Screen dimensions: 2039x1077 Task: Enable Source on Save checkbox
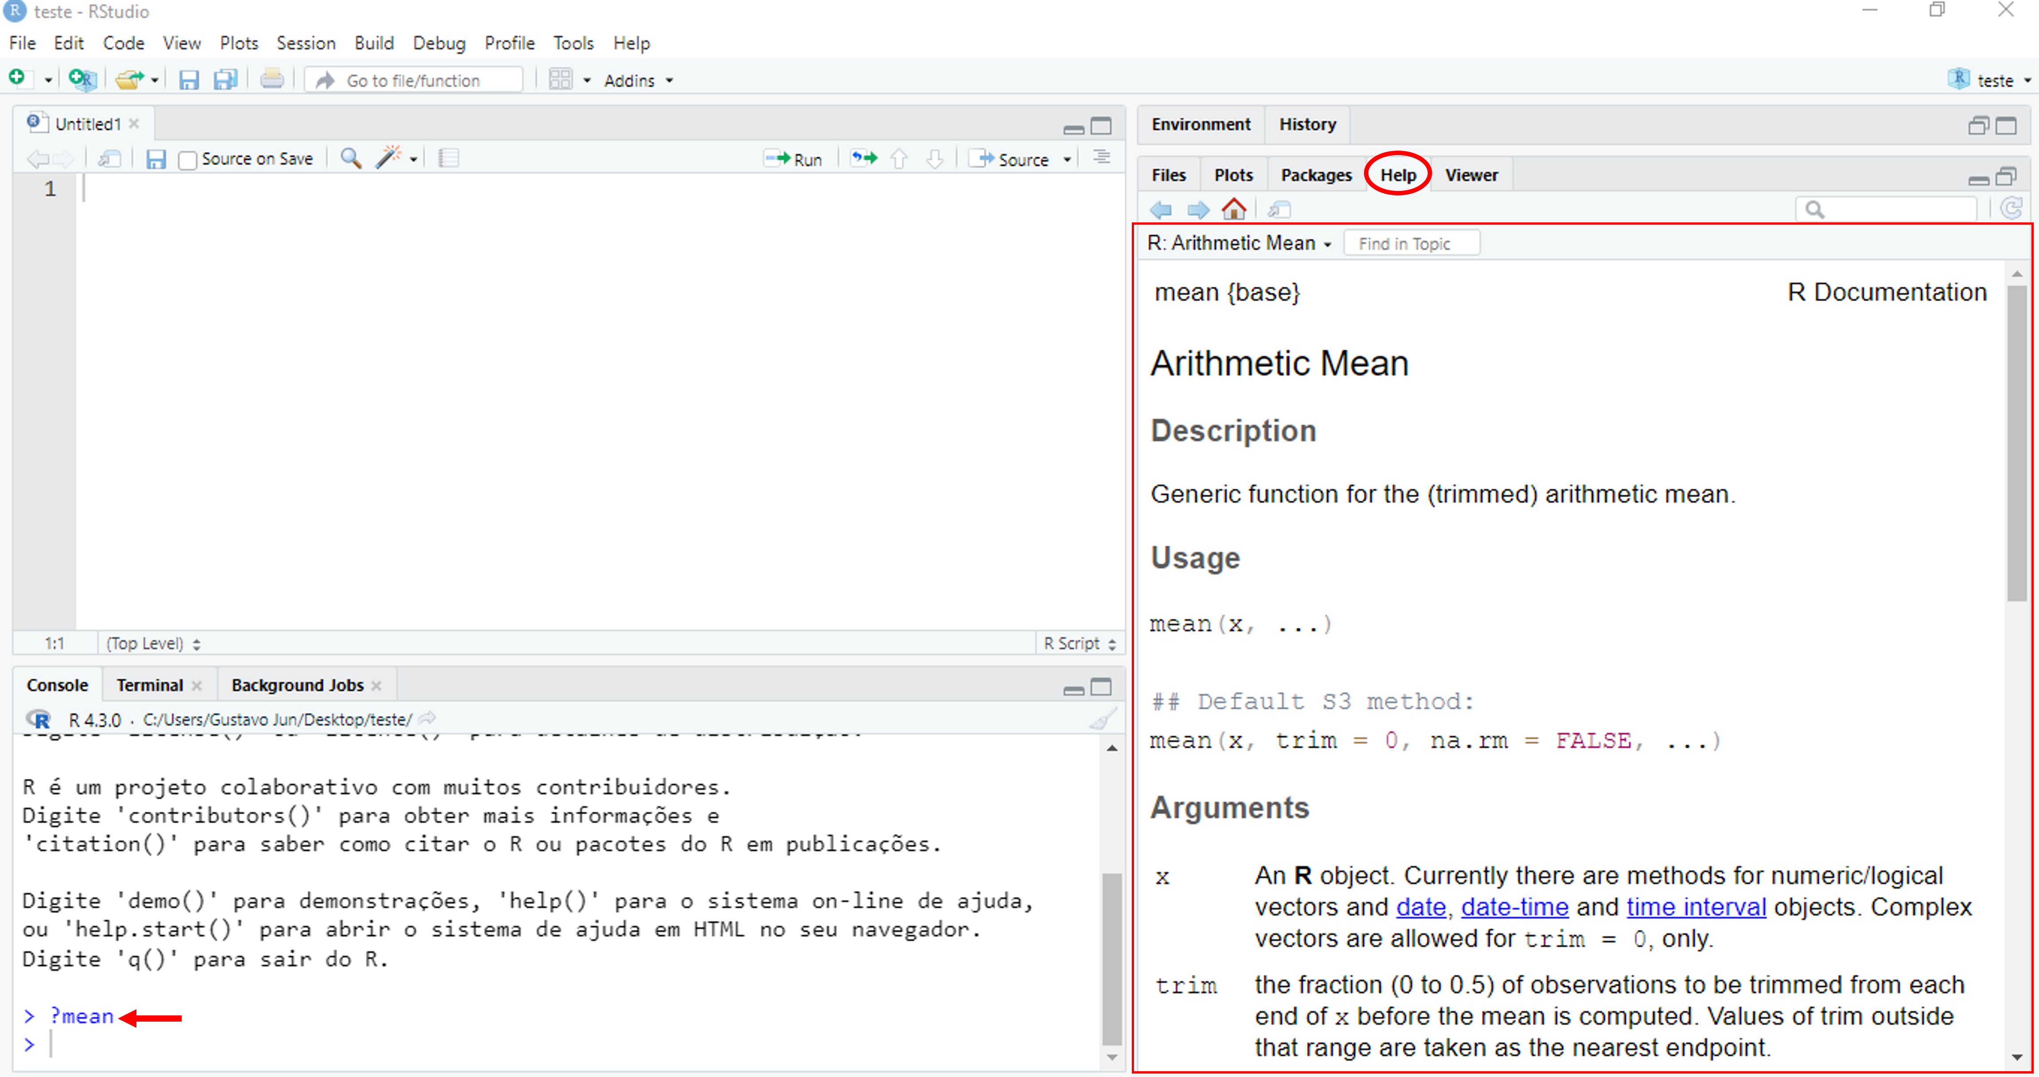[187, 160]
